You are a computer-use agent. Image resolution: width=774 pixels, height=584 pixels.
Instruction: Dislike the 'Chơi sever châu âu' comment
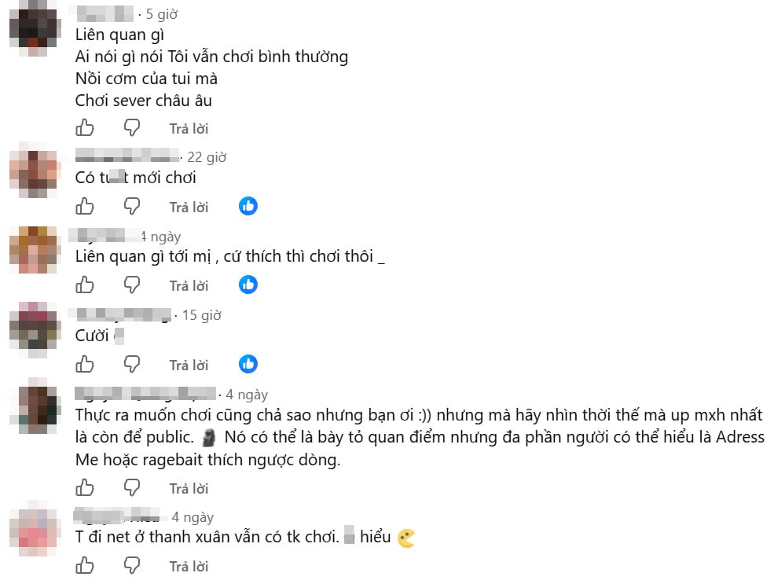[x=132, y=128]
